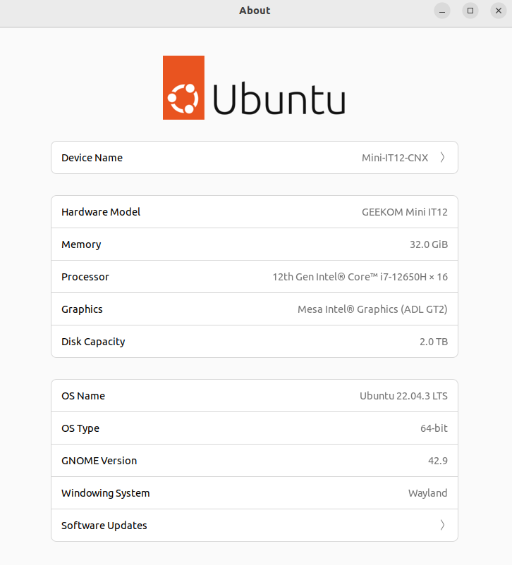This screenshot has height=565, width=512.
Task: Click the GNOME Version 42.9 row
Action: (x=255, y=461)
